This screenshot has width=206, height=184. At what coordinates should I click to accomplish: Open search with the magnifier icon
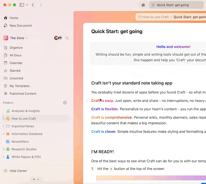[67, 38]
